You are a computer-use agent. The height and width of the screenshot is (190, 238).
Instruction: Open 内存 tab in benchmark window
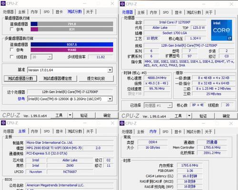click(34, 12)
